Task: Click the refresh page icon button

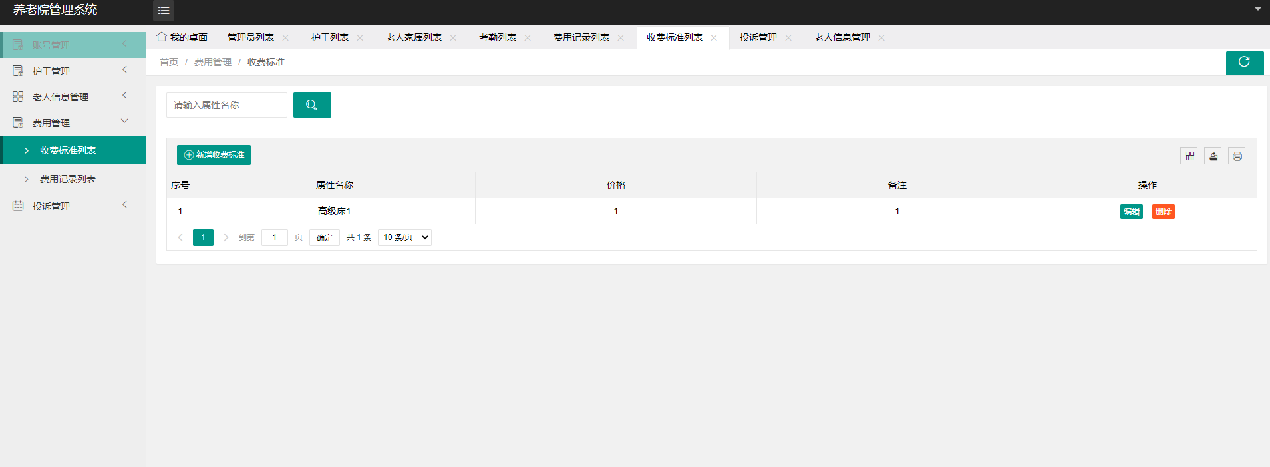Action: [x=1245, y=63]
